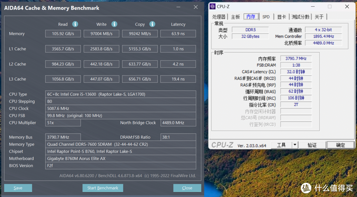
Task: Click the empty 总CAS号 (tRDRAM) field
Action: click(x=296, y=118)
